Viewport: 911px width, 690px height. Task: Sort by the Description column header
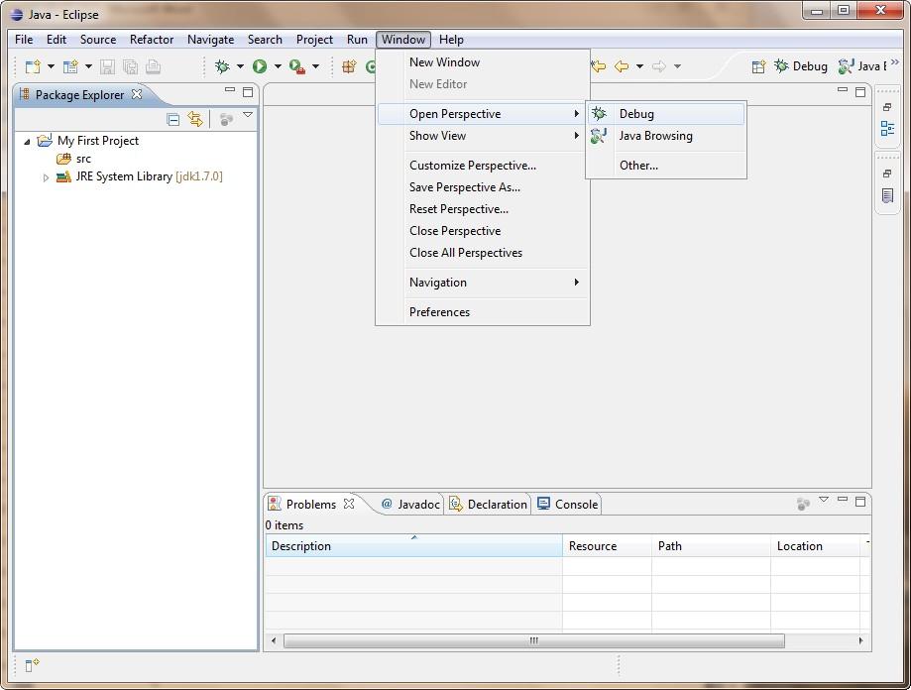click(414, 546)
